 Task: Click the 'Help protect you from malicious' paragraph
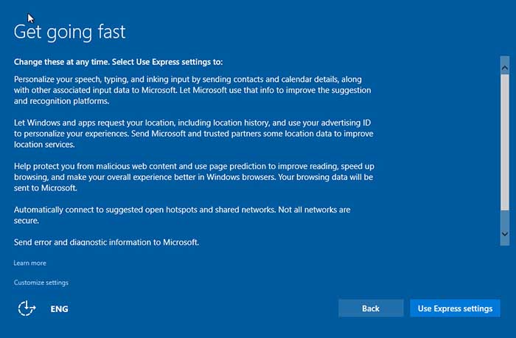tap(194, 177)
